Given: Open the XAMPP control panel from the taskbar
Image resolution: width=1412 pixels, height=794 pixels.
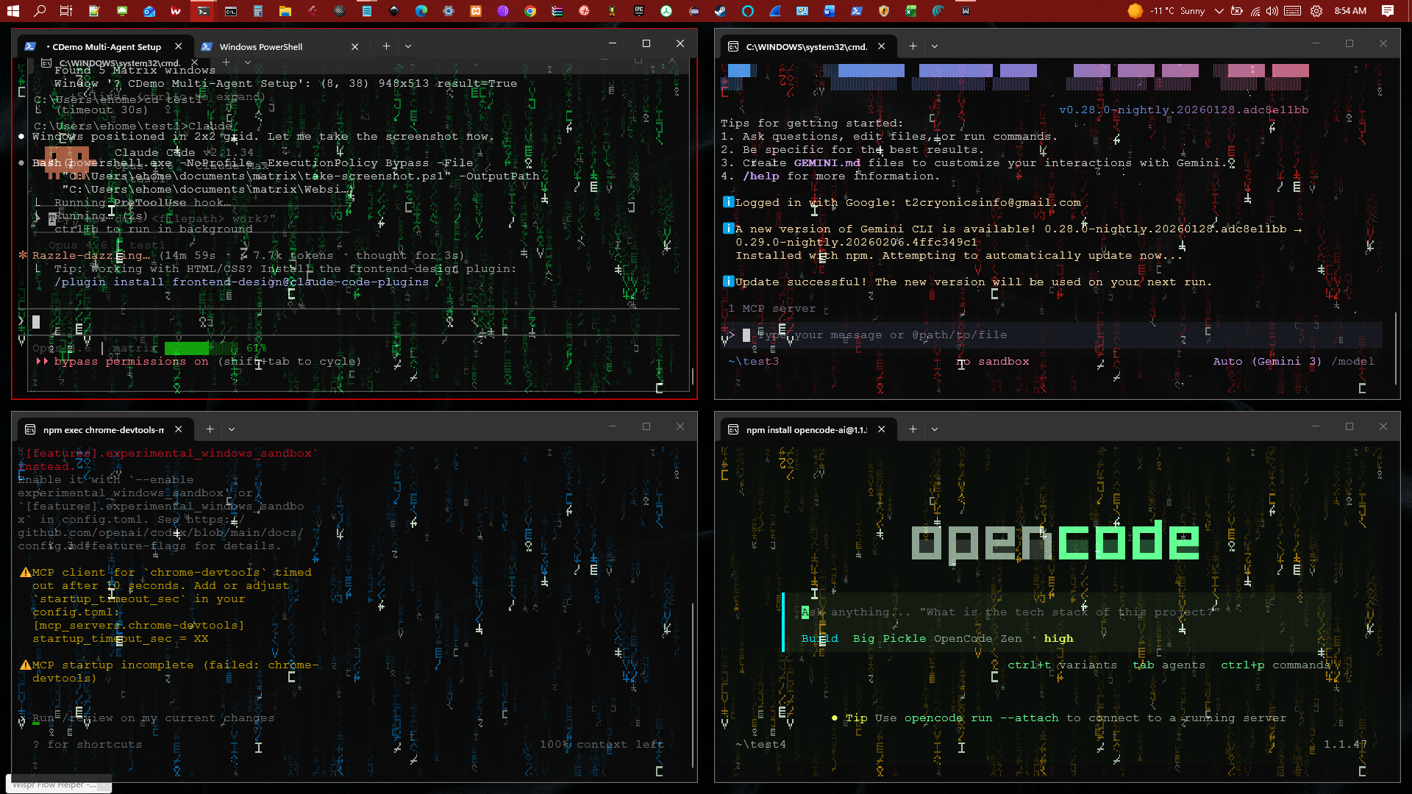Looking at the screenshot, I should click(x=477, y=11).
